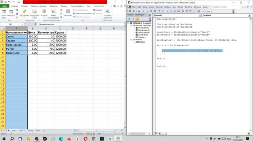Select Лист1 (Start) in Project tree
Viewport: 253px width, 142px height.
click(142, 28)
